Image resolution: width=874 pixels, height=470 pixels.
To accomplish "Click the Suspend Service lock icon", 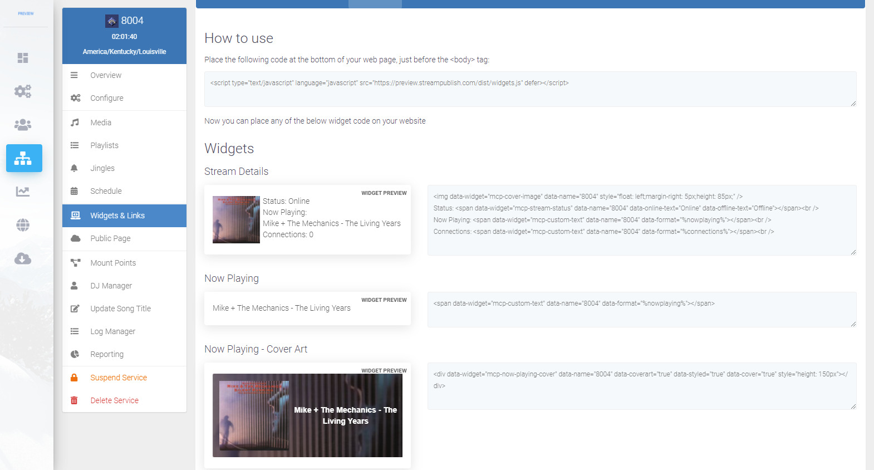I will [x=74, y=378].
